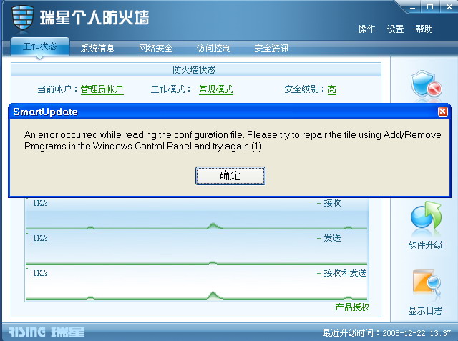Click the 最近升级时间 status text

point(386,332)
